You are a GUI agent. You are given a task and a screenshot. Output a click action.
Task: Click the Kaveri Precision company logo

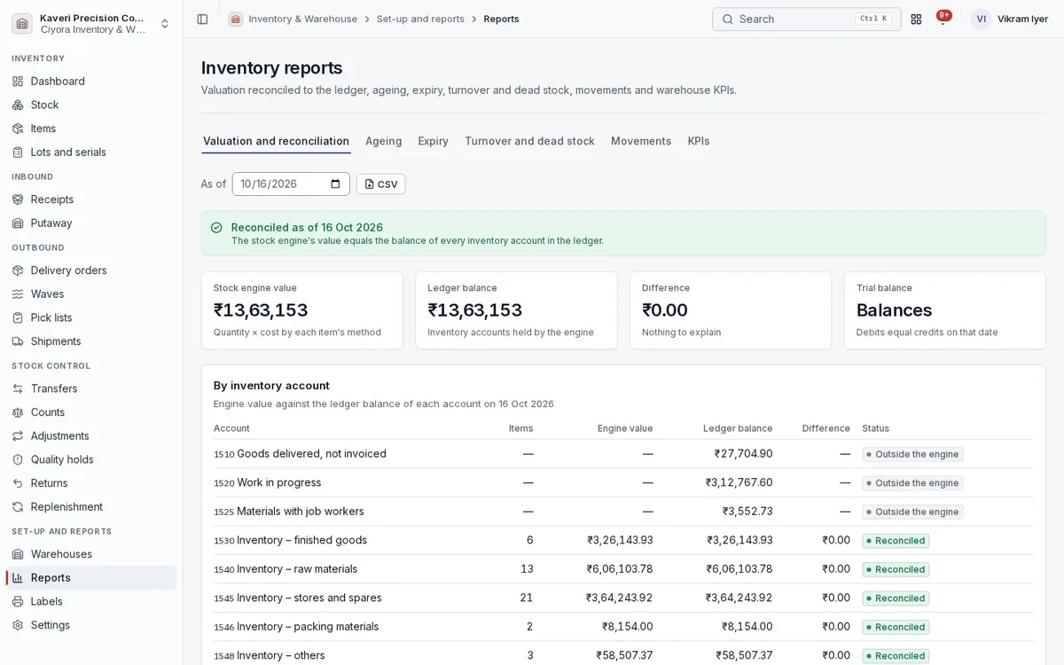(22, 23)
